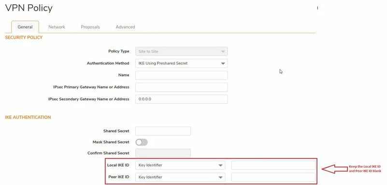Image resolution: width=387 pixels, height=185 pixels.
Task: Open the Authentication Method dropdown
Action: coord(181,63)
